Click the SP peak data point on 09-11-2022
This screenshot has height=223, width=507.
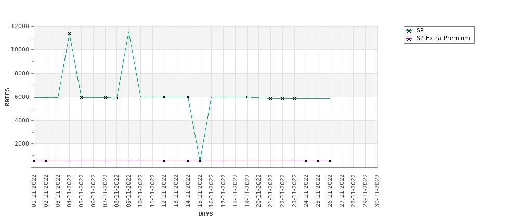[x=128, y=32]
